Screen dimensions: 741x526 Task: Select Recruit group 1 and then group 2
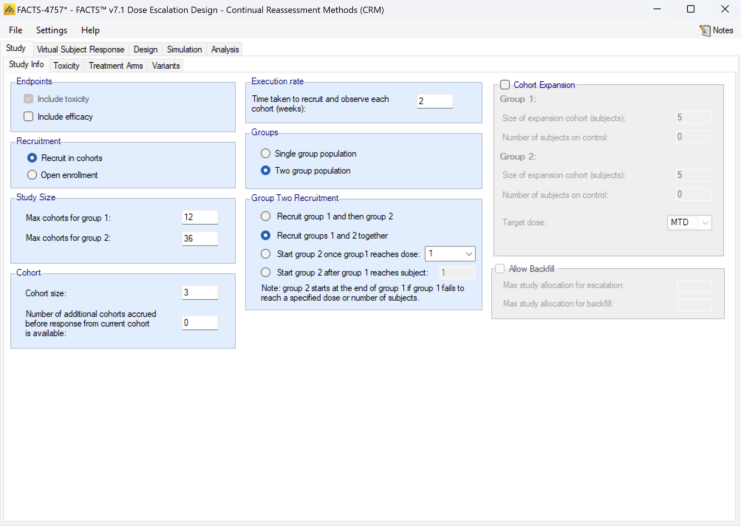click(266, 216)
